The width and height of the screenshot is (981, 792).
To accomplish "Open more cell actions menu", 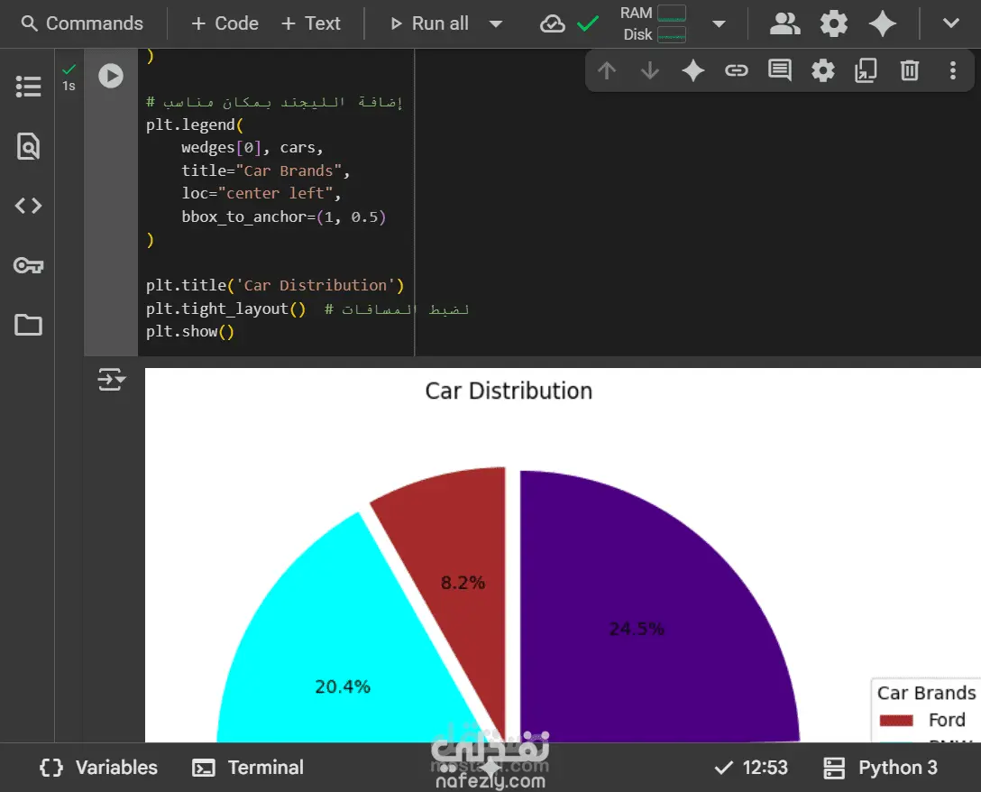I will point(953,70).
